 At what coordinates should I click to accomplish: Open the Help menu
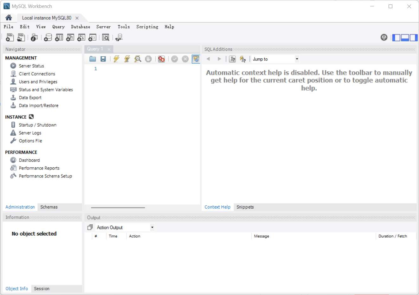point(169,27)
